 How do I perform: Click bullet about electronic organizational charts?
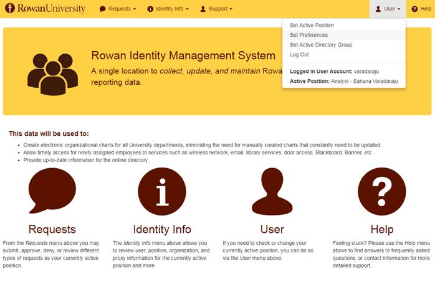coord(203,145)
